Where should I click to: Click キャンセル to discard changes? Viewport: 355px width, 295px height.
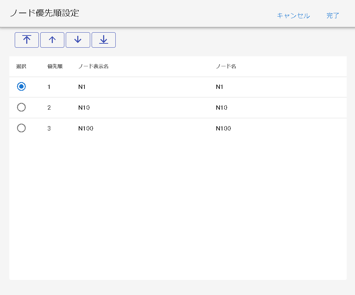pos(293,16)
